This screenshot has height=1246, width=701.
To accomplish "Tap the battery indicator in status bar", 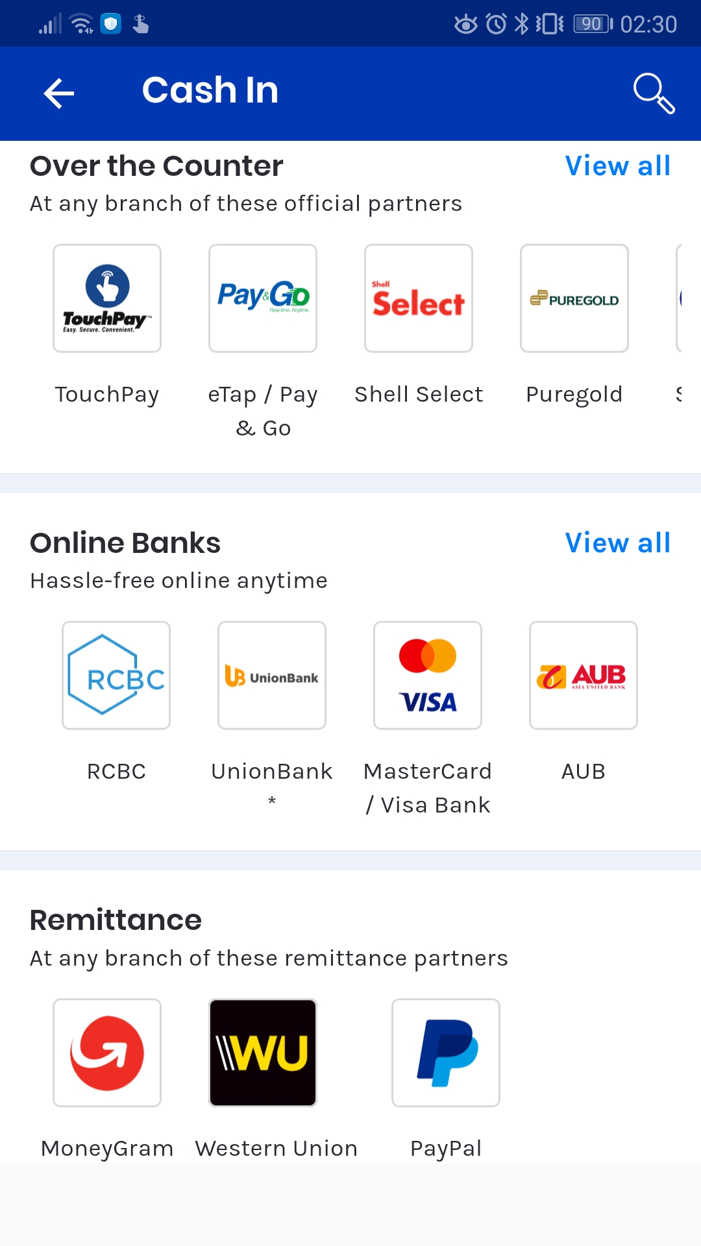I will coord(593,25).
